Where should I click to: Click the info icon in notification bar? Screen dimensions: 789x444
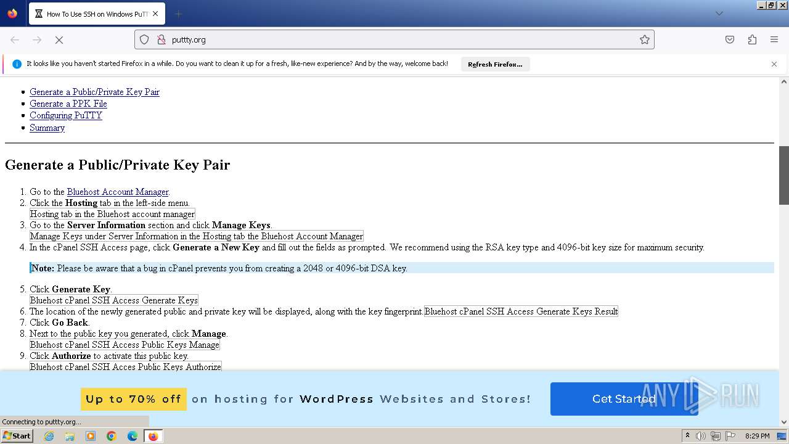pos(17,64)
